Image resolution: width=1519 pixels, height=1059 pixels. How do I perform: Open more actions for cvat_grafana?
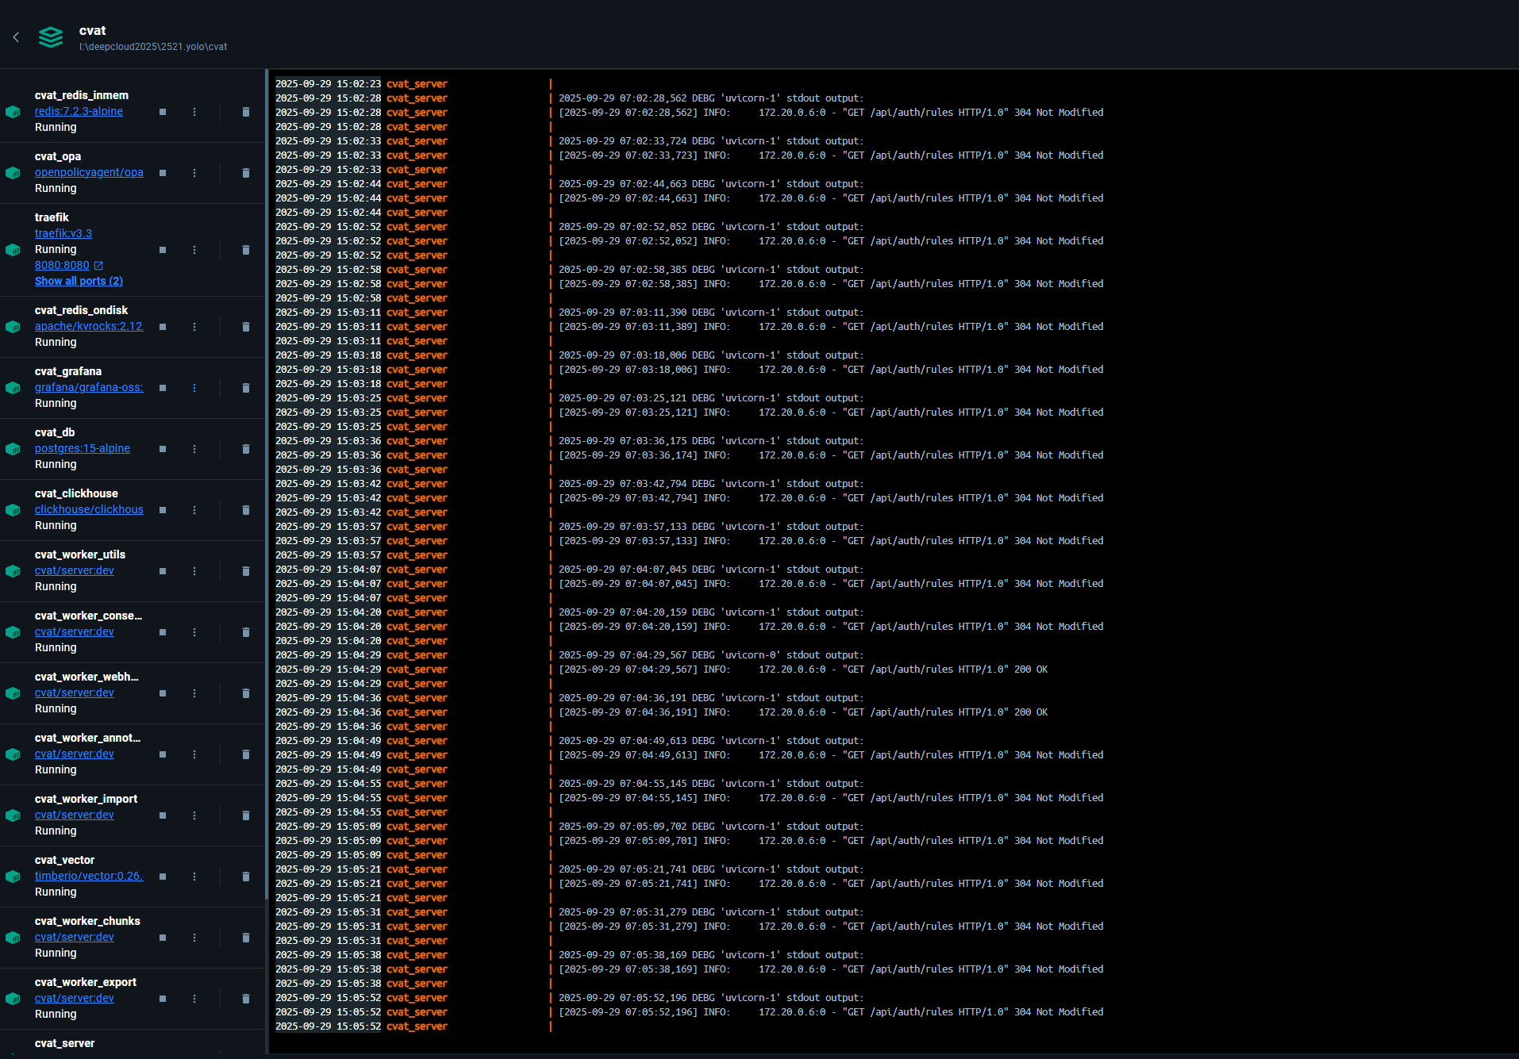pyautogui.click(x=194, y=388)
